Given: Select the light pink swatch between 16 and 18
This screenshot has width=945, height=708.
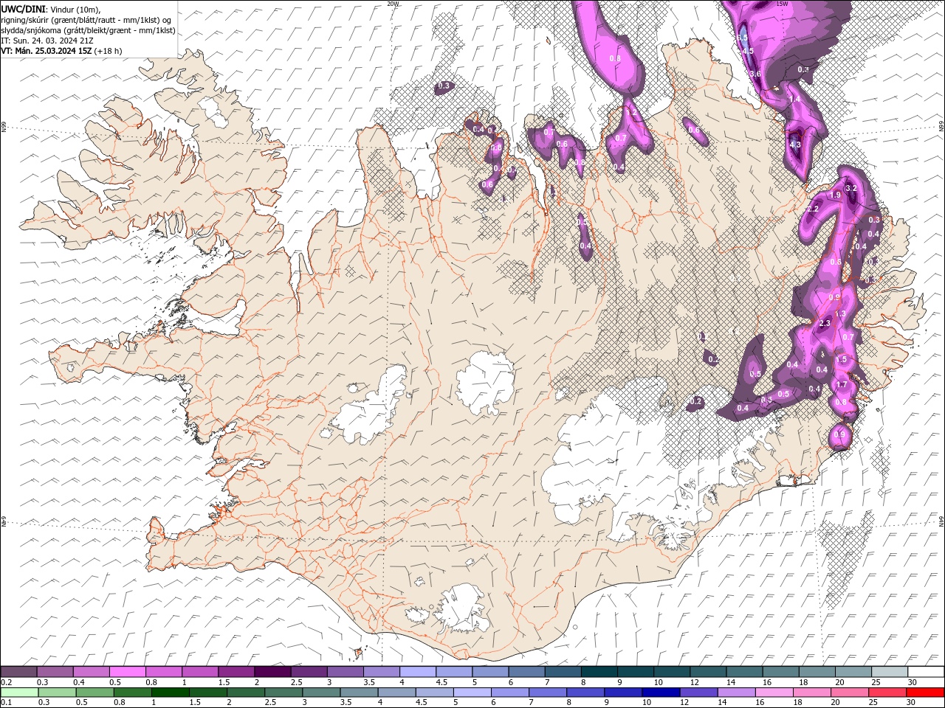Looking at the screenshot, I should tap(774, 693).
